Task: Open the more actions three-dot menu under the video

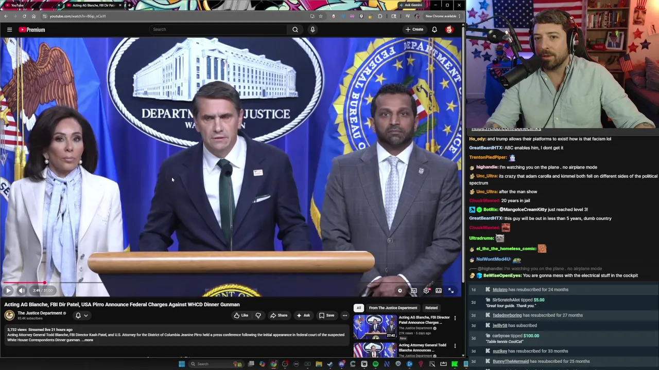Action: (345, 316)
